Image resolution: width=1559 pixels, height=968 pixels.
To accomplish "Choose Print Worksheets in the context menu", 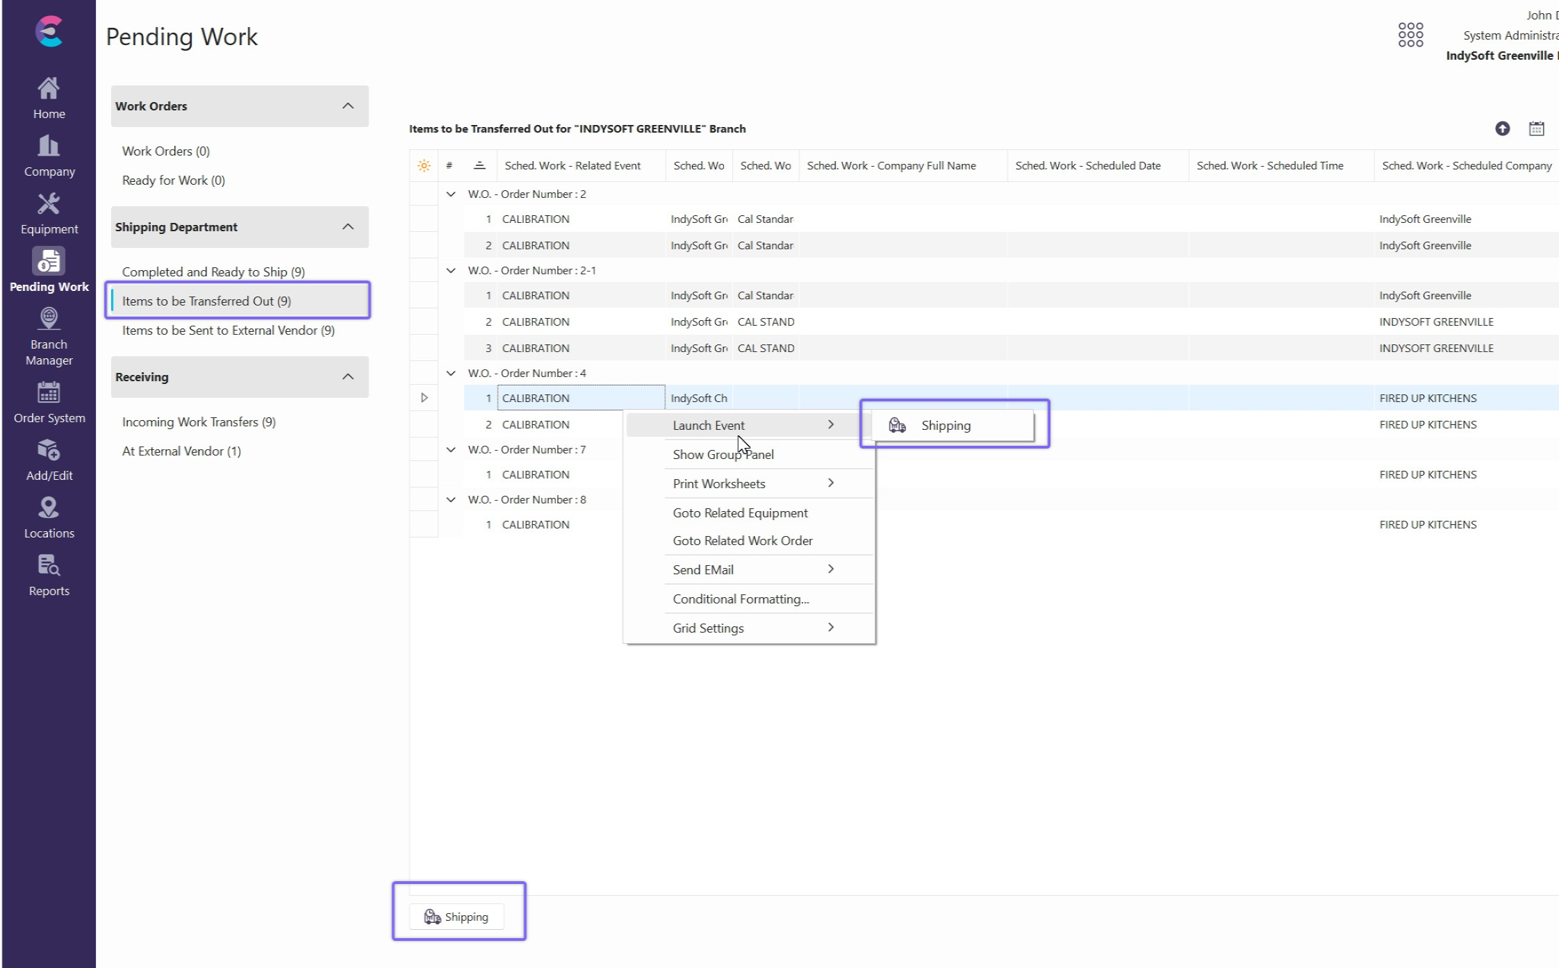I will [719, 483].
